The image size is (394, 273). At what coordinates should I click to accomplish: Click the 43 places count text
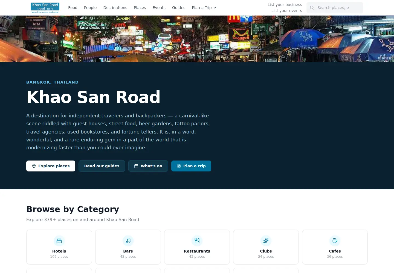click(197, 257)
